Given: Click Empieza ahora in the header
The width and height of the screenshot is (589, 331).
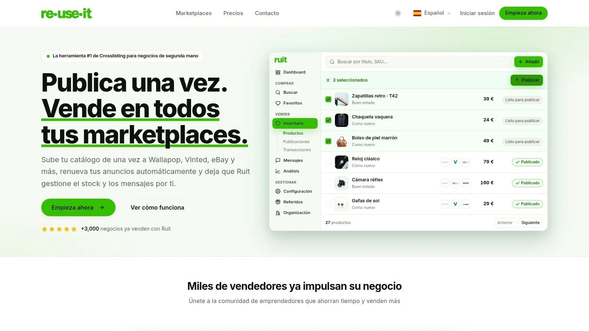Looking at the screenshot, I should coord(523,13).
